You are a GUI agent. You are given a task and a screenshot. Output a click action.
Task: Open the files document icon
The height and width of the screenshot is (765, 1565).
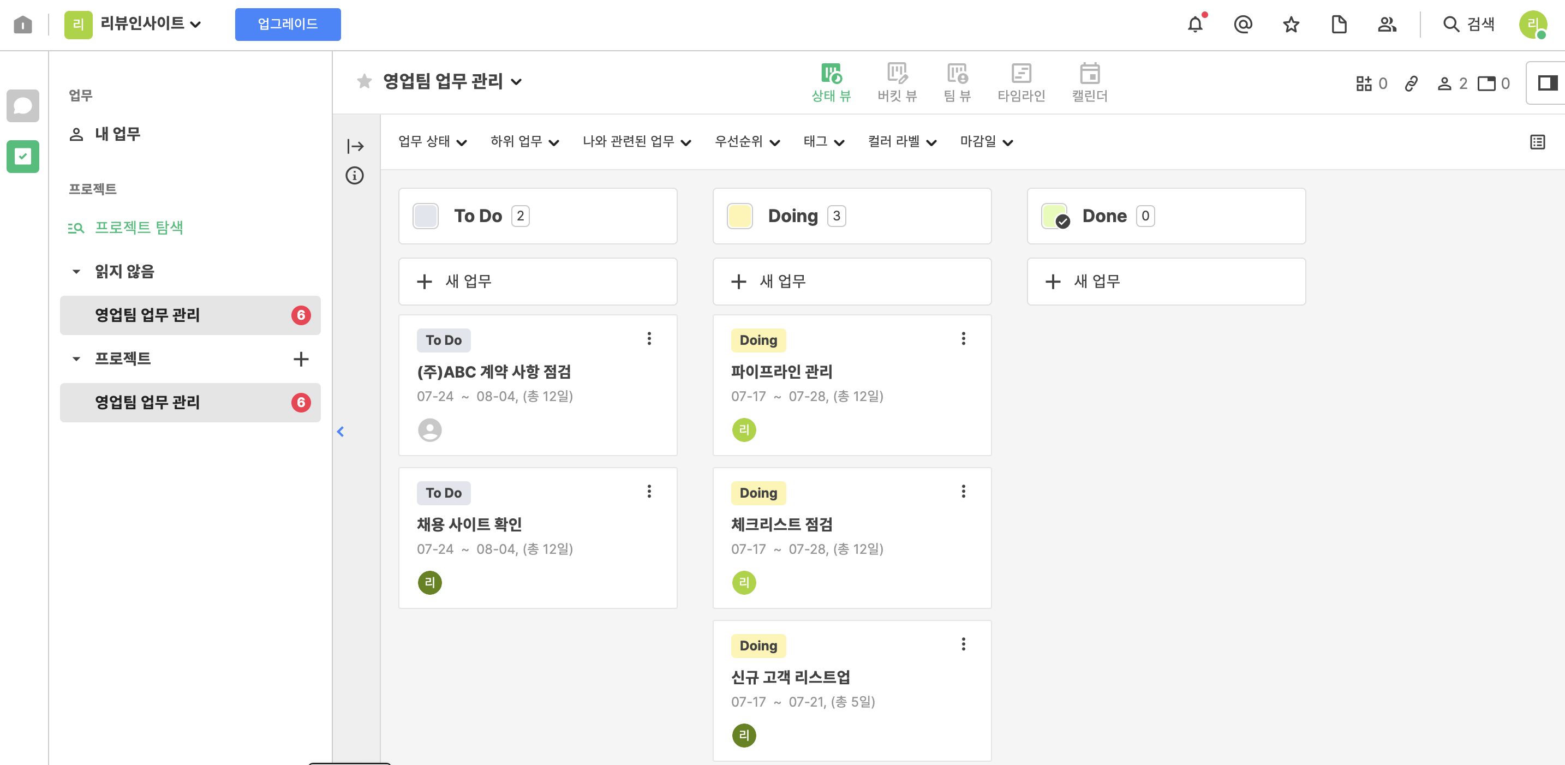coord(1339,25)
